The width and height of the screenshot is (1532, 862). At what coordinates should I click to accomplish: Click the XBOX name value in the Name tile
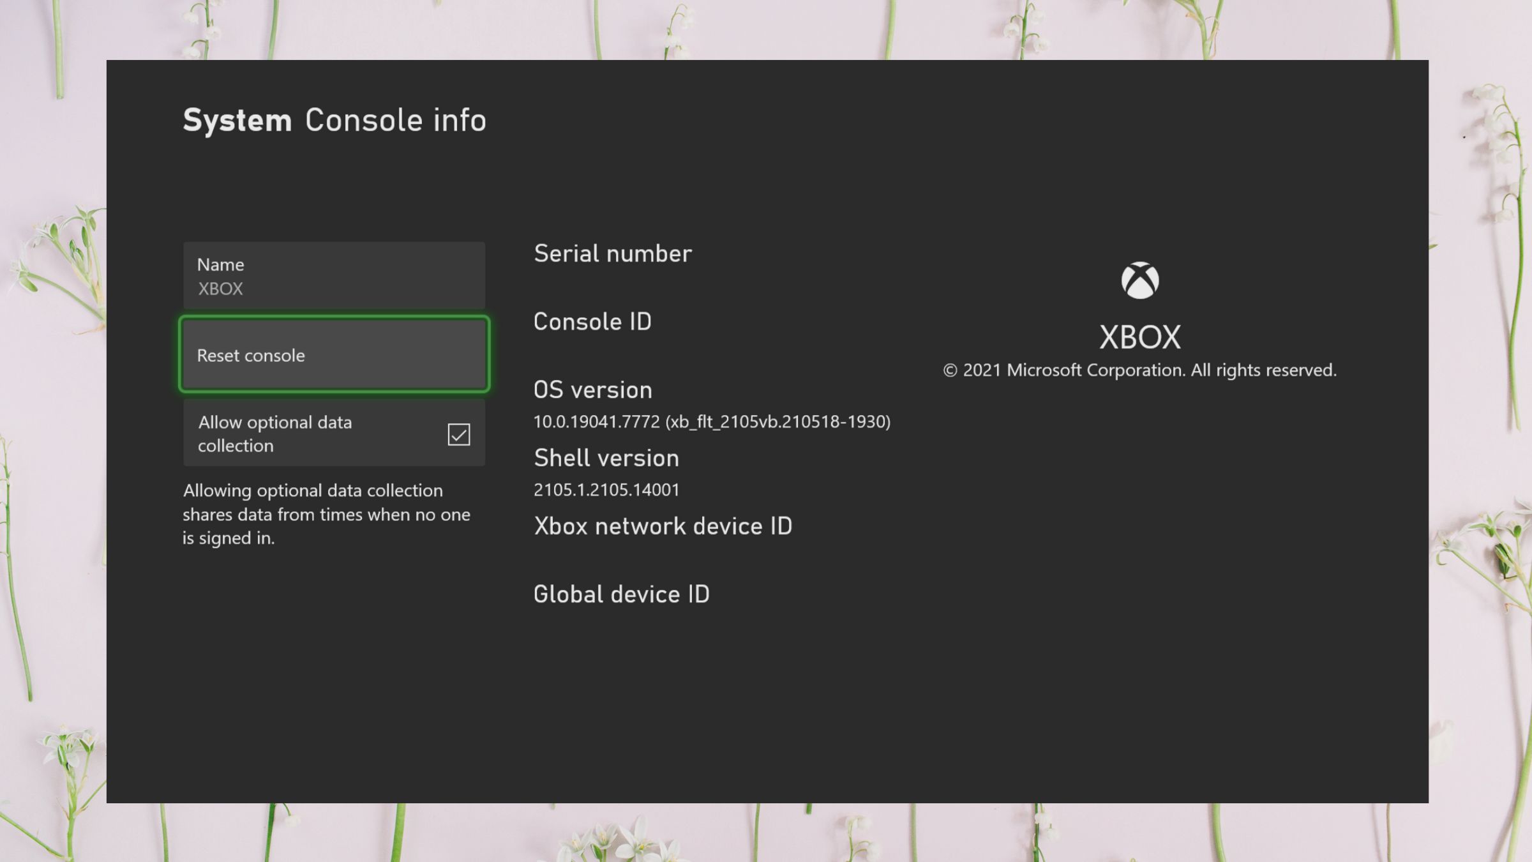(x=220, y=289)
